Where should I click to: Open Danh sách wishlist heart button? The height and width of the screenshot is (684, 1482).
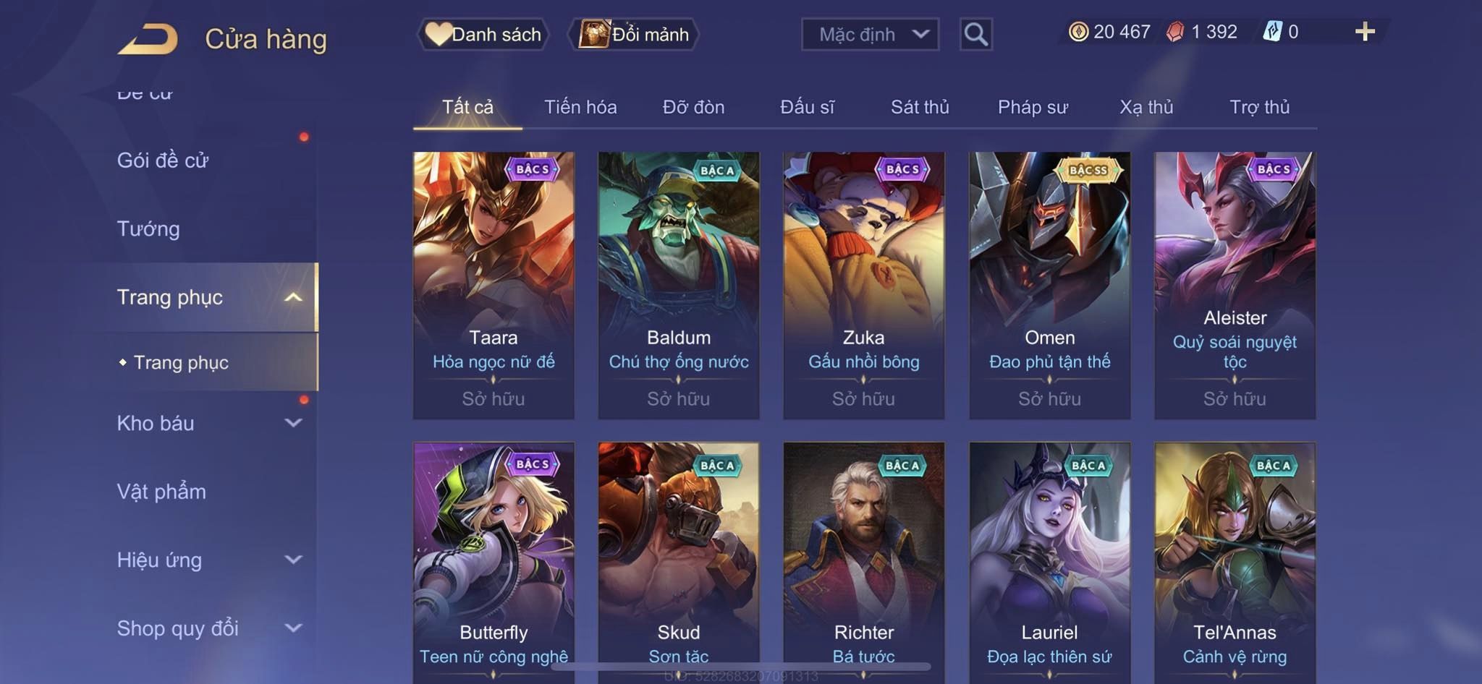coord(483,34)
